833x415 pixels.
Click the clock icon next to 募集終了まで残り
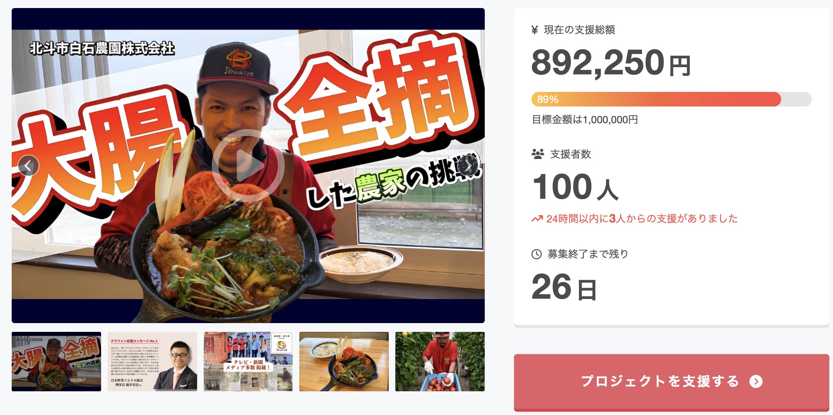tap(537, 254)
